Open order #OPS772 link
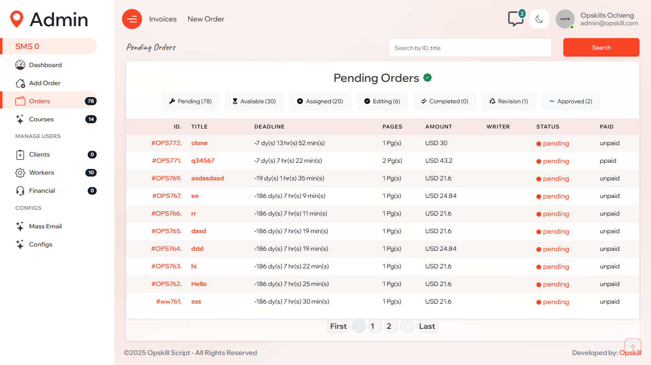651x365 pixels. pos(166,143)
